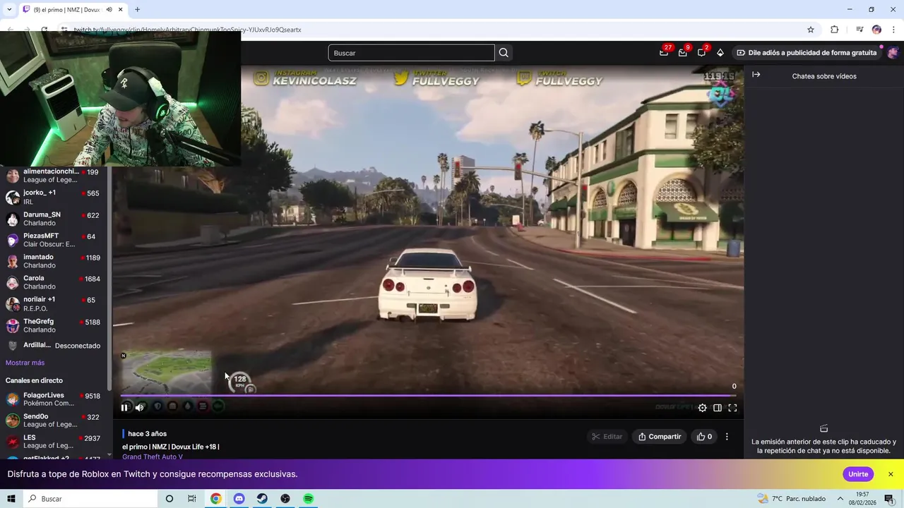
Task: Open the player settings gear
Action: 702,408
